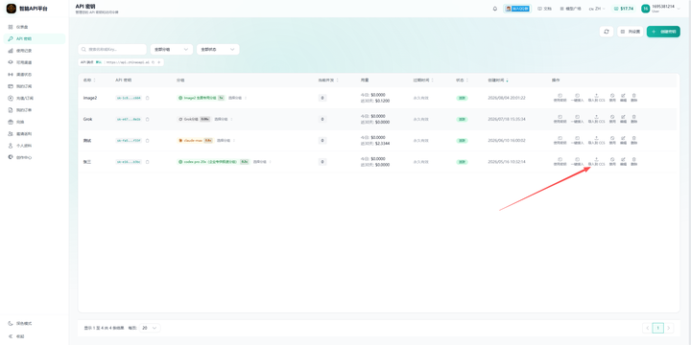Sort by the 名称 column header
The width and height of the screenshot is (691, 345).
[x=89, y=80]
